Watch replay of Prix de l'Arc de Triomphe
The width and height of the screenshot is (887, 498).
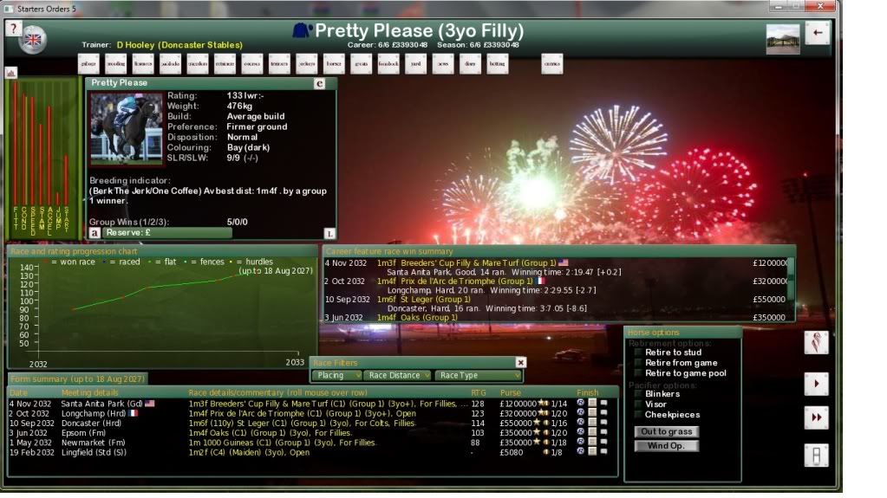pos(580,412)
